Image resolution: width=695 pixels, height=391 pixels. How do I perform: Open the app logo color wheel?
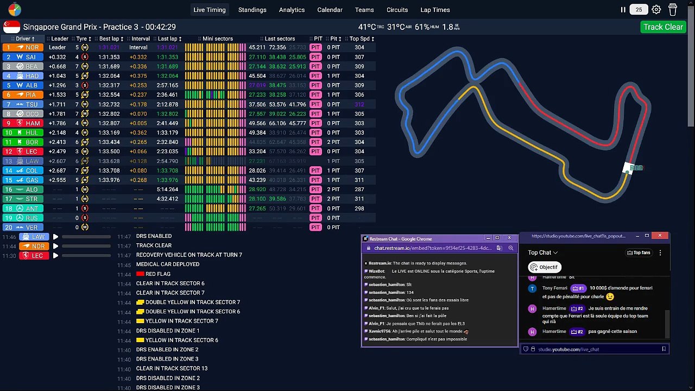(x=15, y=10)
